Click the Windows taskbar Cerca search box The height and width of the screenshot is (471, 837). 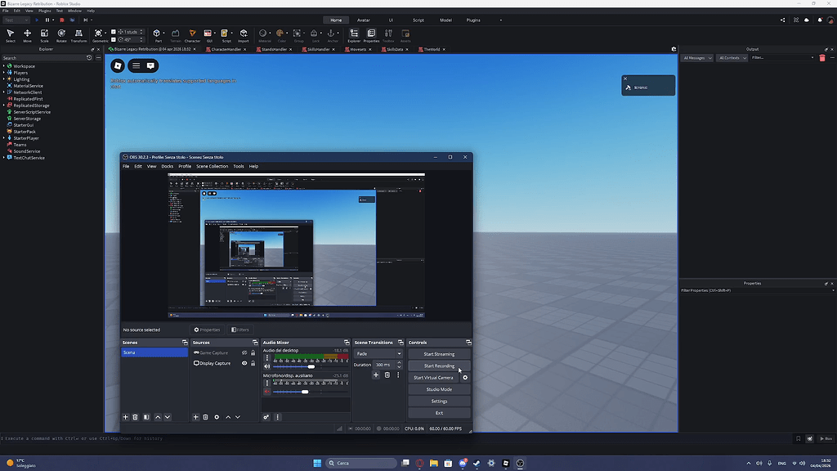click(x=361, y=463)
